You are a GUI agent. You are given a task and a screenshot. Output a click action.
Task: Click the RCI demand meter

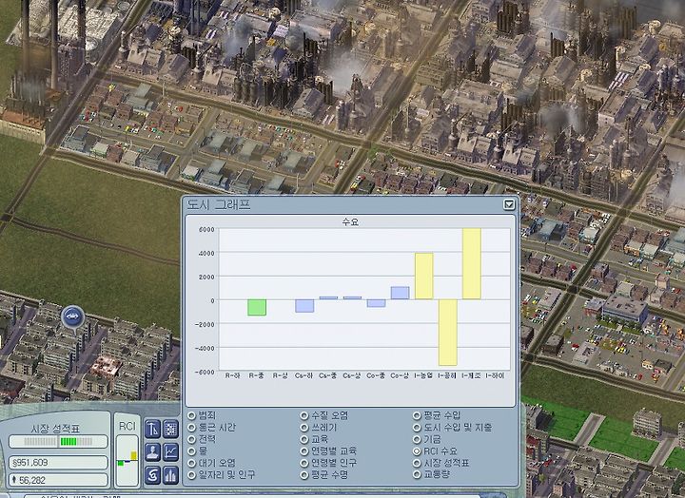127,460
